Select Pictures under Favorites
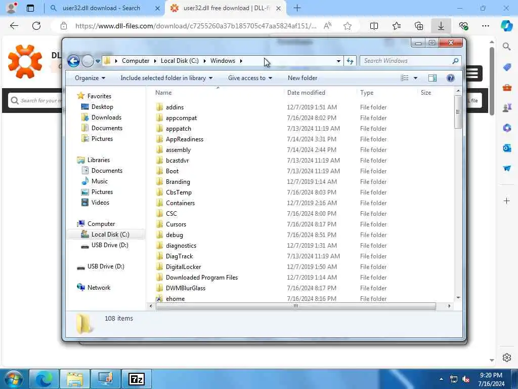This screenshot has width=518, height=389. coord(102,139)
